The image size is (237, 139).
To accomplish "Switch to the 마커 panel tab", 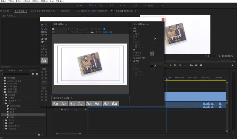I will coord(20,71).
